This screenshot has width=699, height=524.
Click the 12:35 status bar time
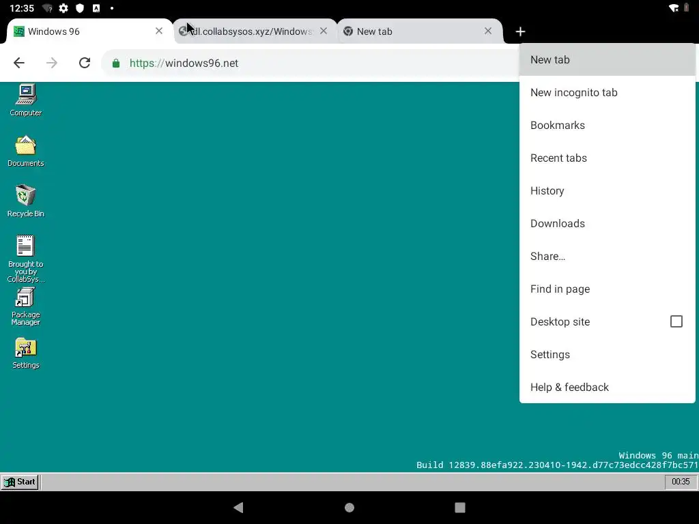(x=21, y=8)
